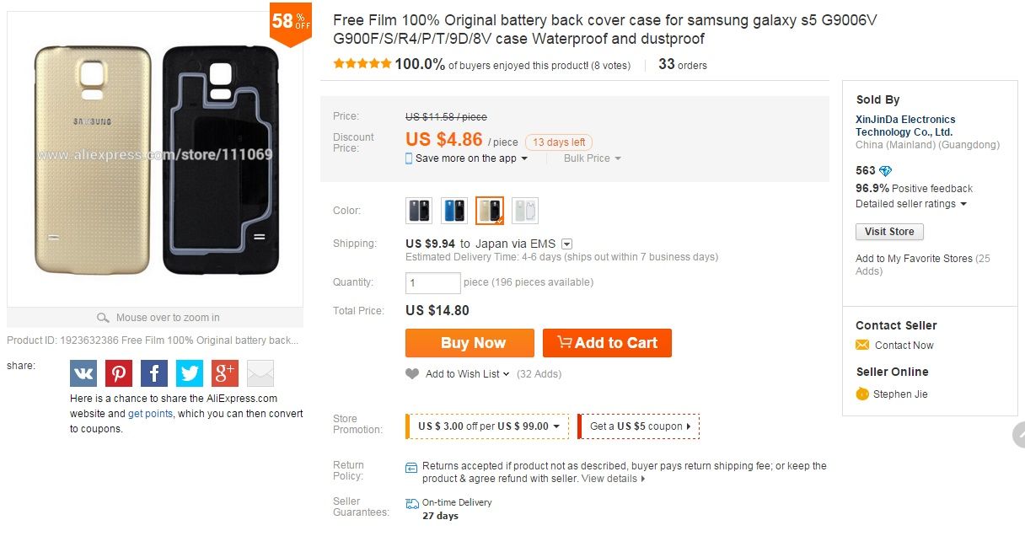Viewport: 1025px width, 536px height.
Task: Click the Buy Now button
Action: pos(470,343)
